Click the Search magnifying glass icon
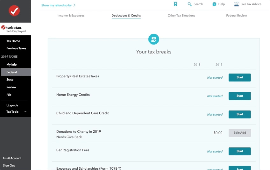Viewport: 270px width, 170px height. (x=190, y=4)
